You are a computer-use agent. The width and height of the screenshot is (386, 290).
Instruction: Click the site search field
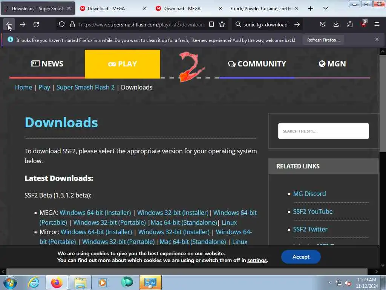click(323, 131)
